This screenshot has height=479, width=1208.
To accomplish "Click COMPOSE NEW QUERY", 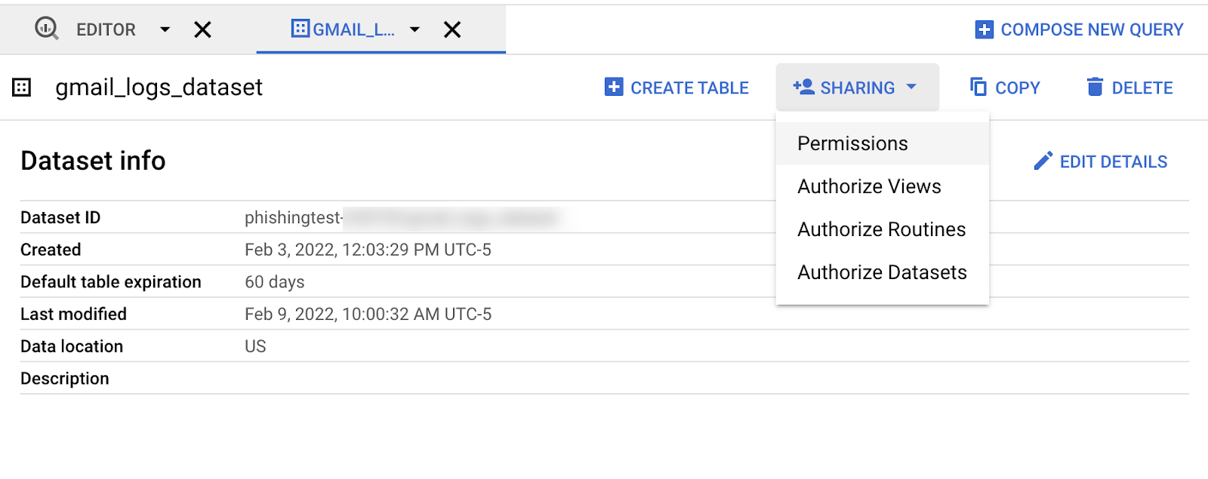I will point(1092,29).
